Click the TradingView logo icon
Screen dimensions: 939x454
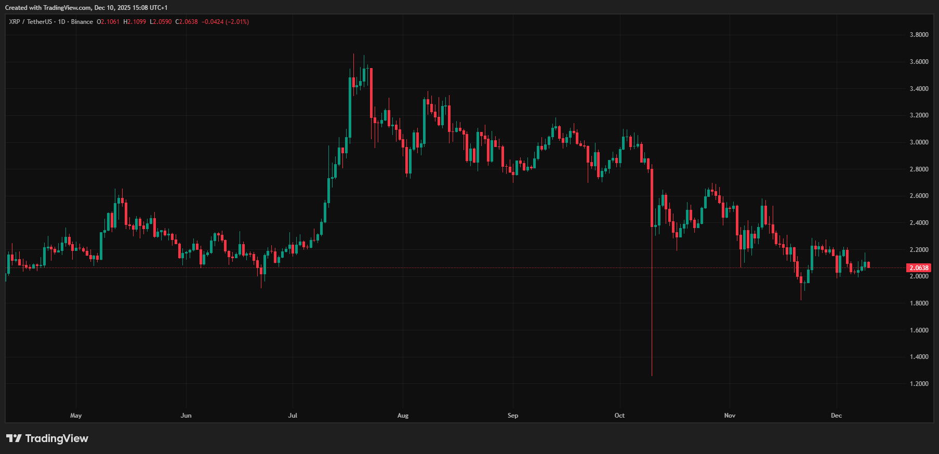14,438
